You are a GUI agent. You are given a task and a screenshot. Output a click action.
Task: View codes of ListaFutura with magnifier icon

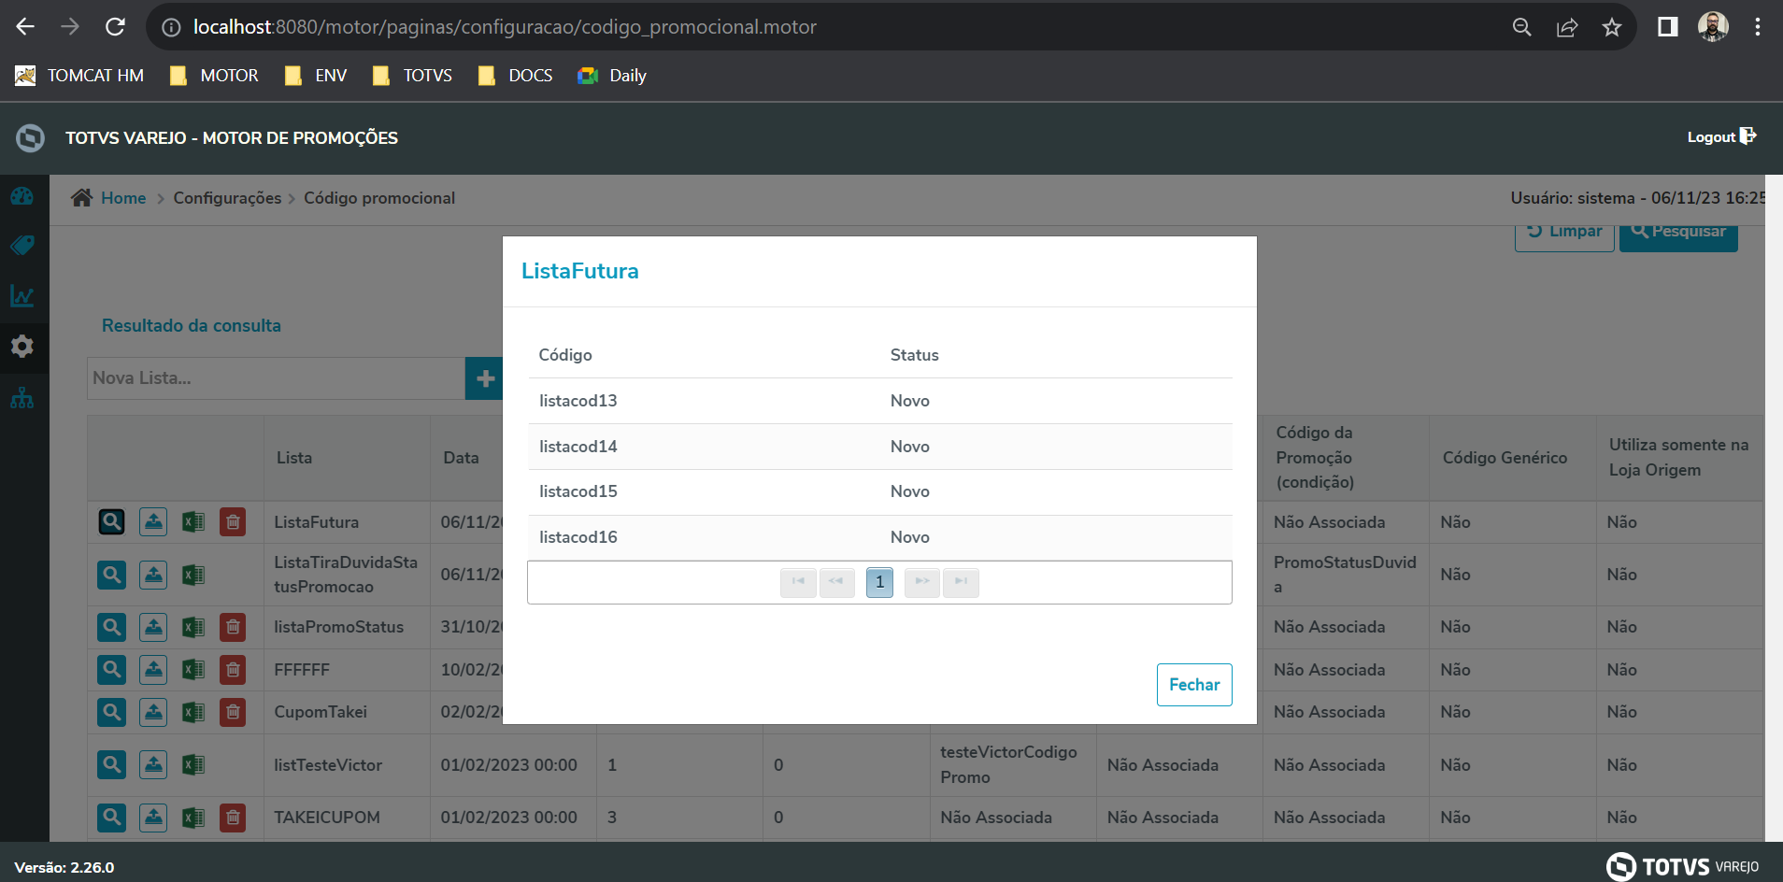click(111, 521)
